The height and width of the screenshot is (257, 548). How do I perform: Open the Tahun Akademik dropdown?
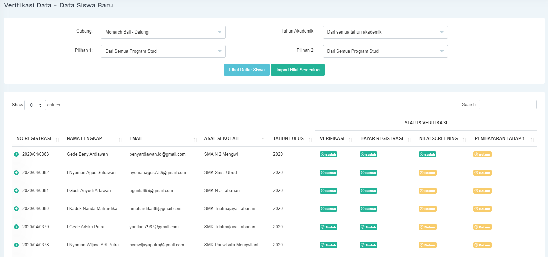pyautogui.click(x=385, y=32)
